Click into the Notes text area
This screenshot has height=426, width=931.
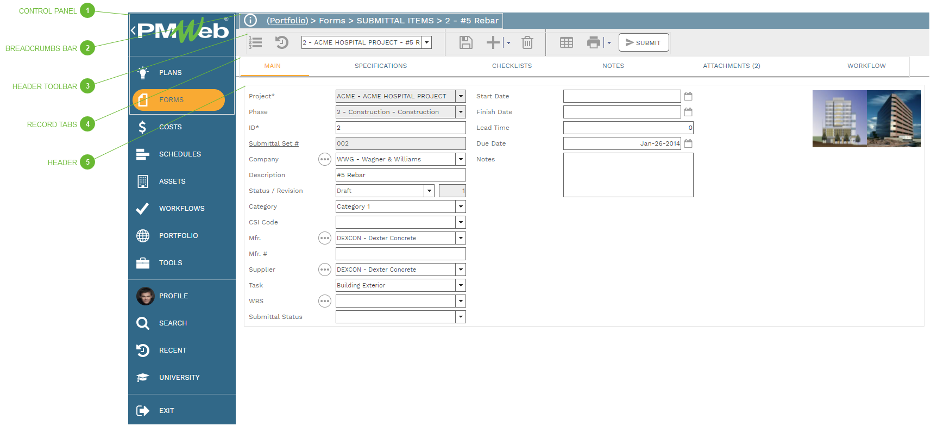pyautogui.click(x=628, y=175)
